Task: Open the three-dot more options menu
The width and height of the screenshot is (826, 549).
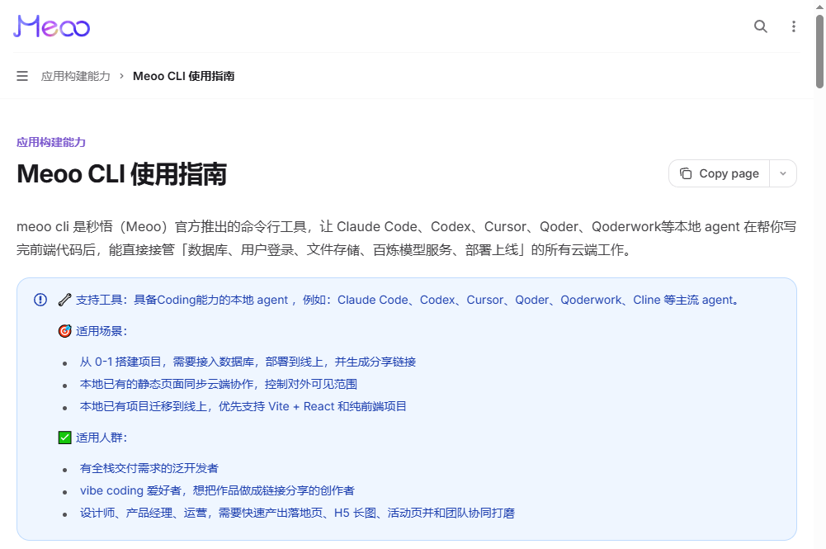Action: 793,26
